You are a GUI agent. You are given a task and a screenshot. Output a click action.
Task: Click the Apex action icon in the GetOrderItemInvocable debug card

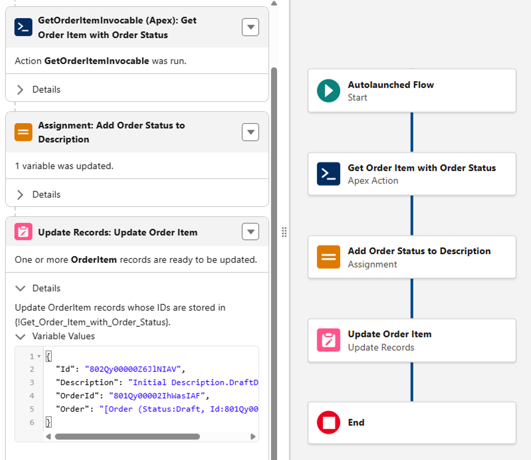pyautogui.click(x=24, y=27)
